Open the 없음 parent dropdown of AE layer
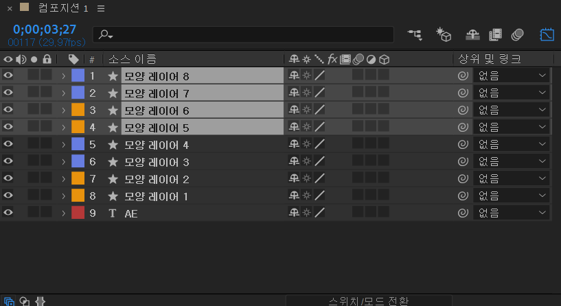Image resolution: width=561 pixels, height=306 pixels. [x=512, y=213]
